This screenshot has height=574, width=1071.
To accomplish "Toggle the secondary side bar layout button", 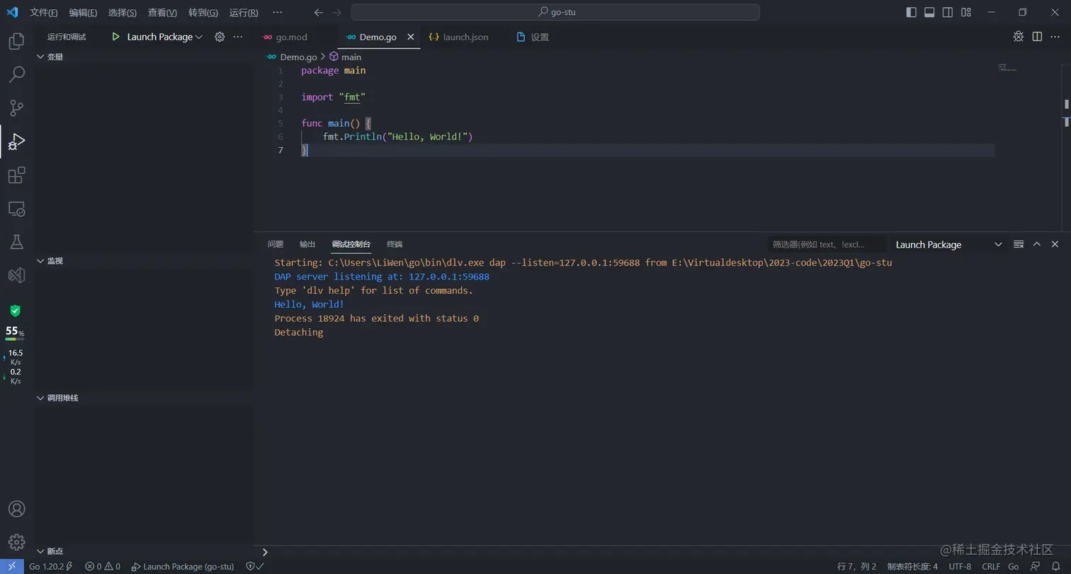I will 948,13.
